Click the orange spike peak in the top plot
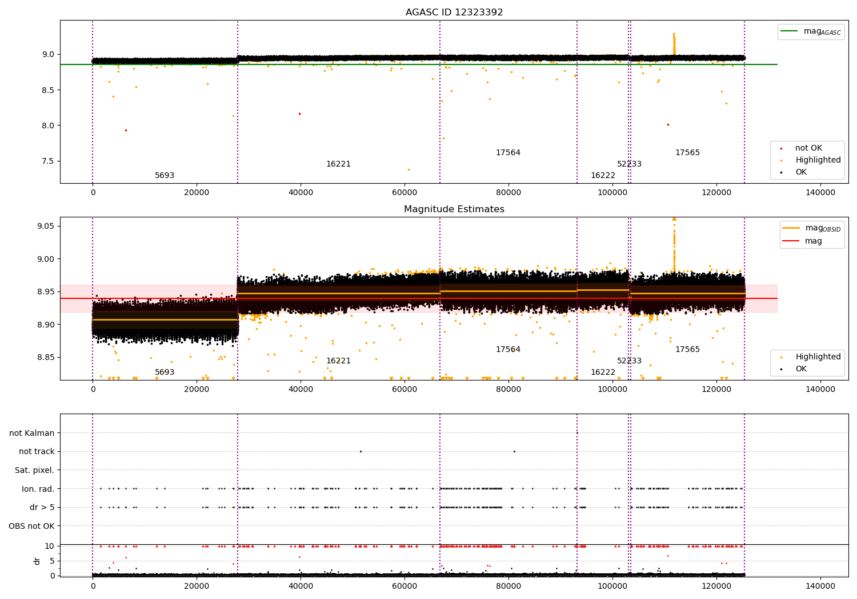This screenshot has width=857, height=599. click(674, 34)
